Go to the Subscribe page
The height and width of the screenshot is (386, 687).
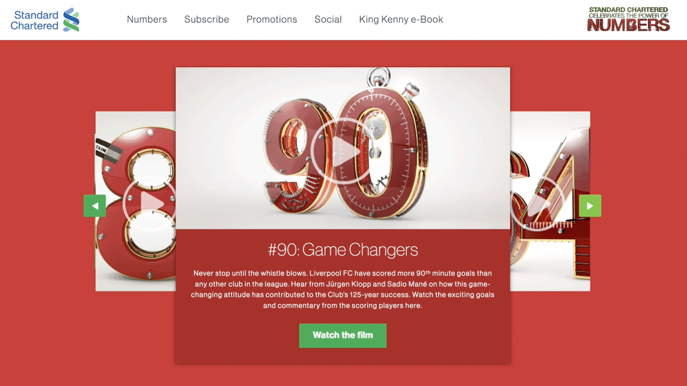click(206, 19)
